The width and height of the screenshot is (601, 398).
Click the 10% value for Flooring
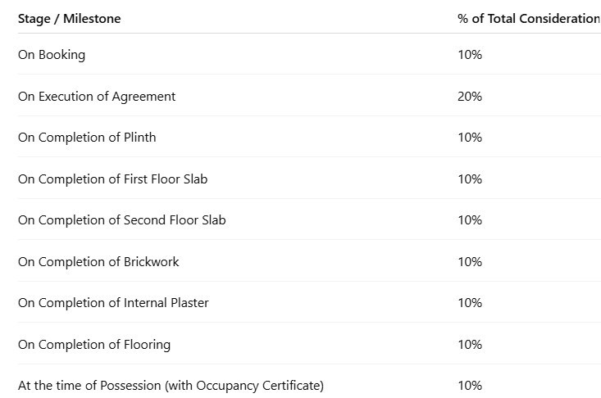(470, 345)
